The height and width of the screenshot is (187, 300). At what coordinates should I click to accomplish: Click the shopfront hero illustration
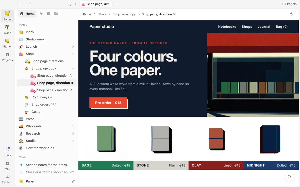[253, 75]
